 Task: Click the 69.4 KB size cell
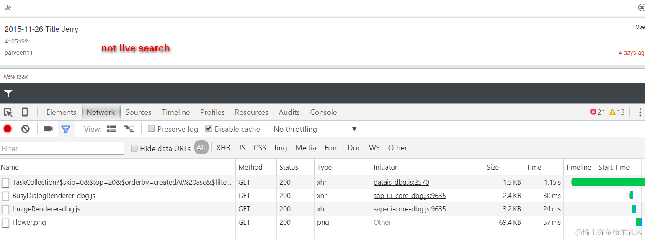510,222
